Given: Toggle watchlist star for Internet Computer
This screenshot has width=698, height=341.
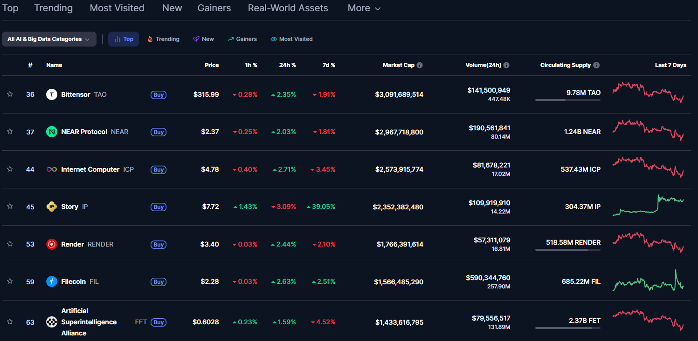Looking at the screenshot, I should (10, 169).
